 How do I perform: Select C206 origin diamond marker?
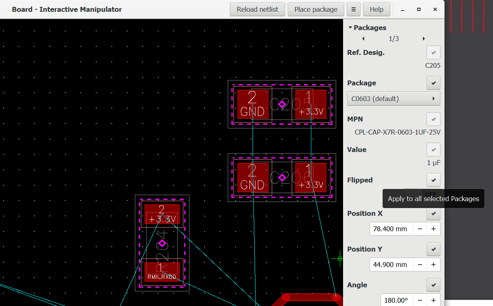coord(282,178)
